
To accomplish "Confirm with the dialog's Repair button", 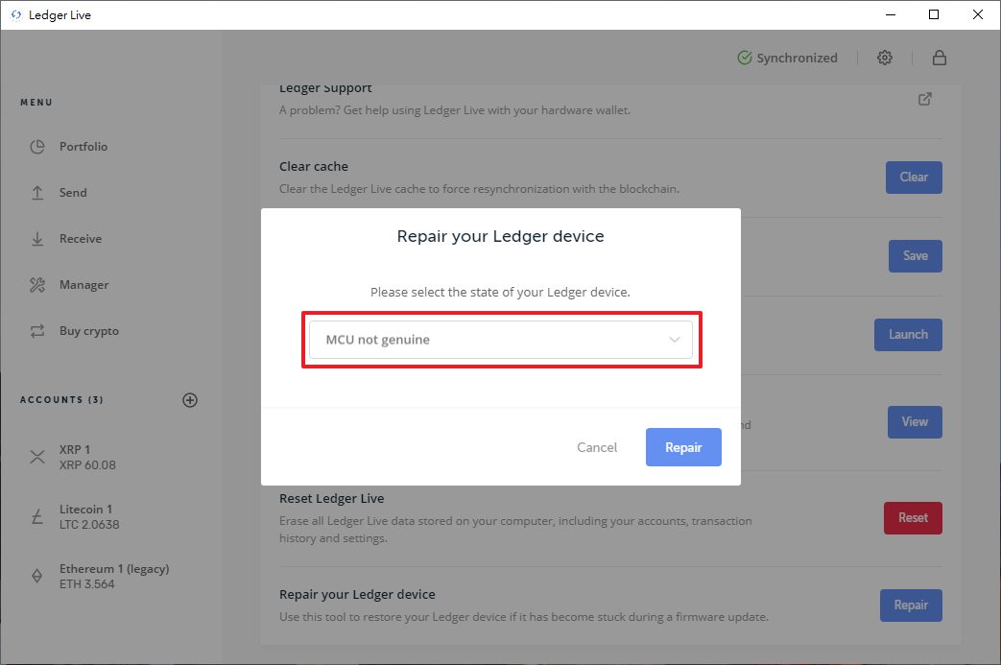I will pyautogui.click(x=683, y=447).
